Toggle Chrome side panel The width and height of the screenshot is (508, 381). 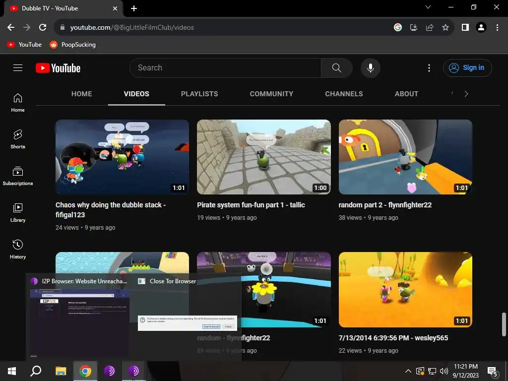[x=465, y=27]
